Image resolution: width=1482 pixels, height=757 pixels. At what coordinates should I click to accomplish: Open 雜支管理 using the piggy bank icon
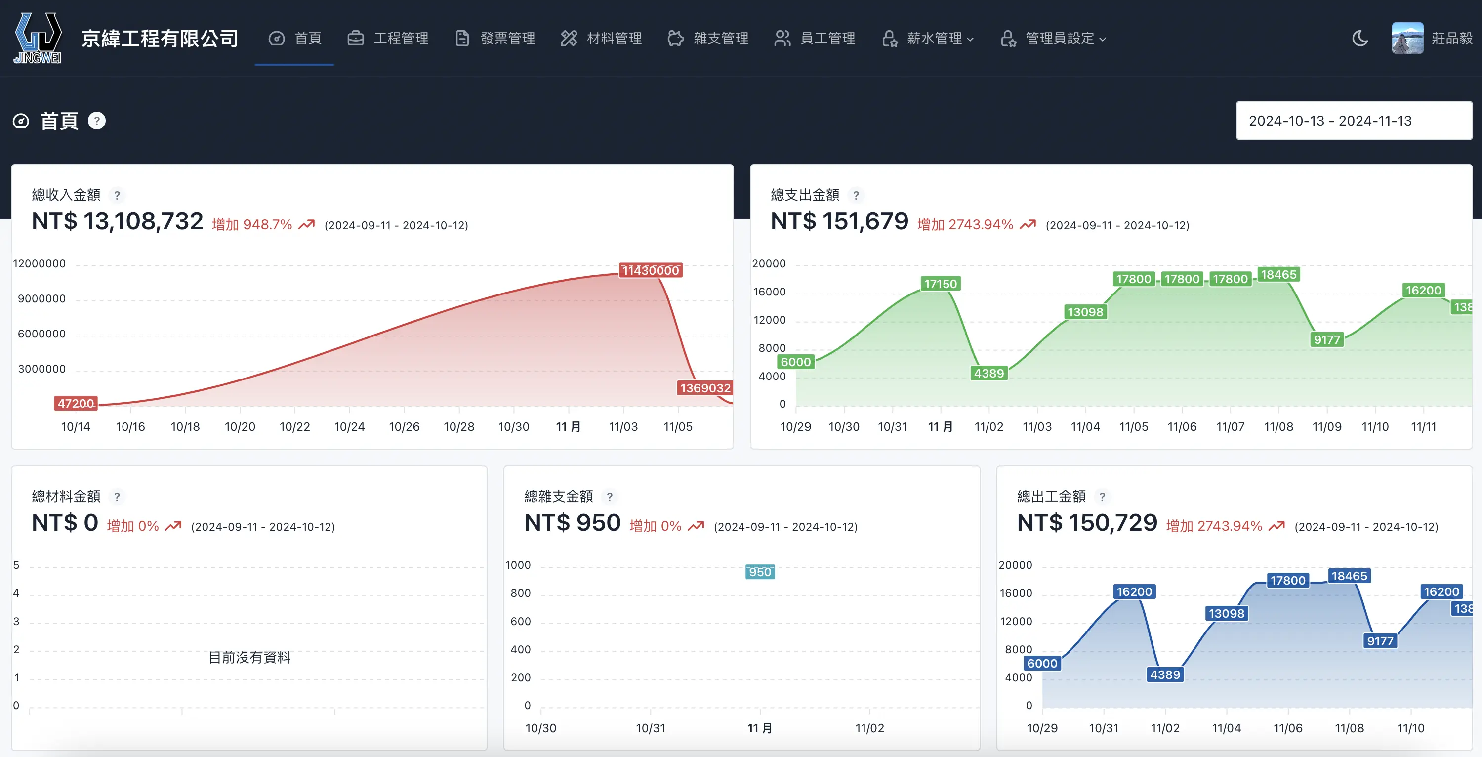pos(676,38)
